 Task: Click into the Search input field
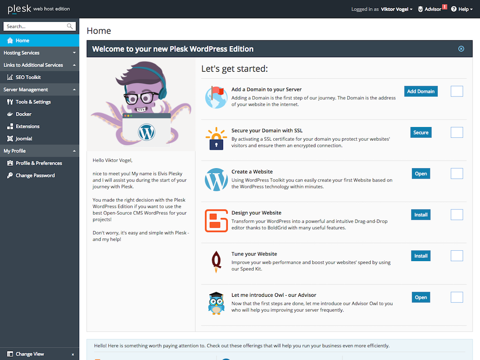point(36,26)
